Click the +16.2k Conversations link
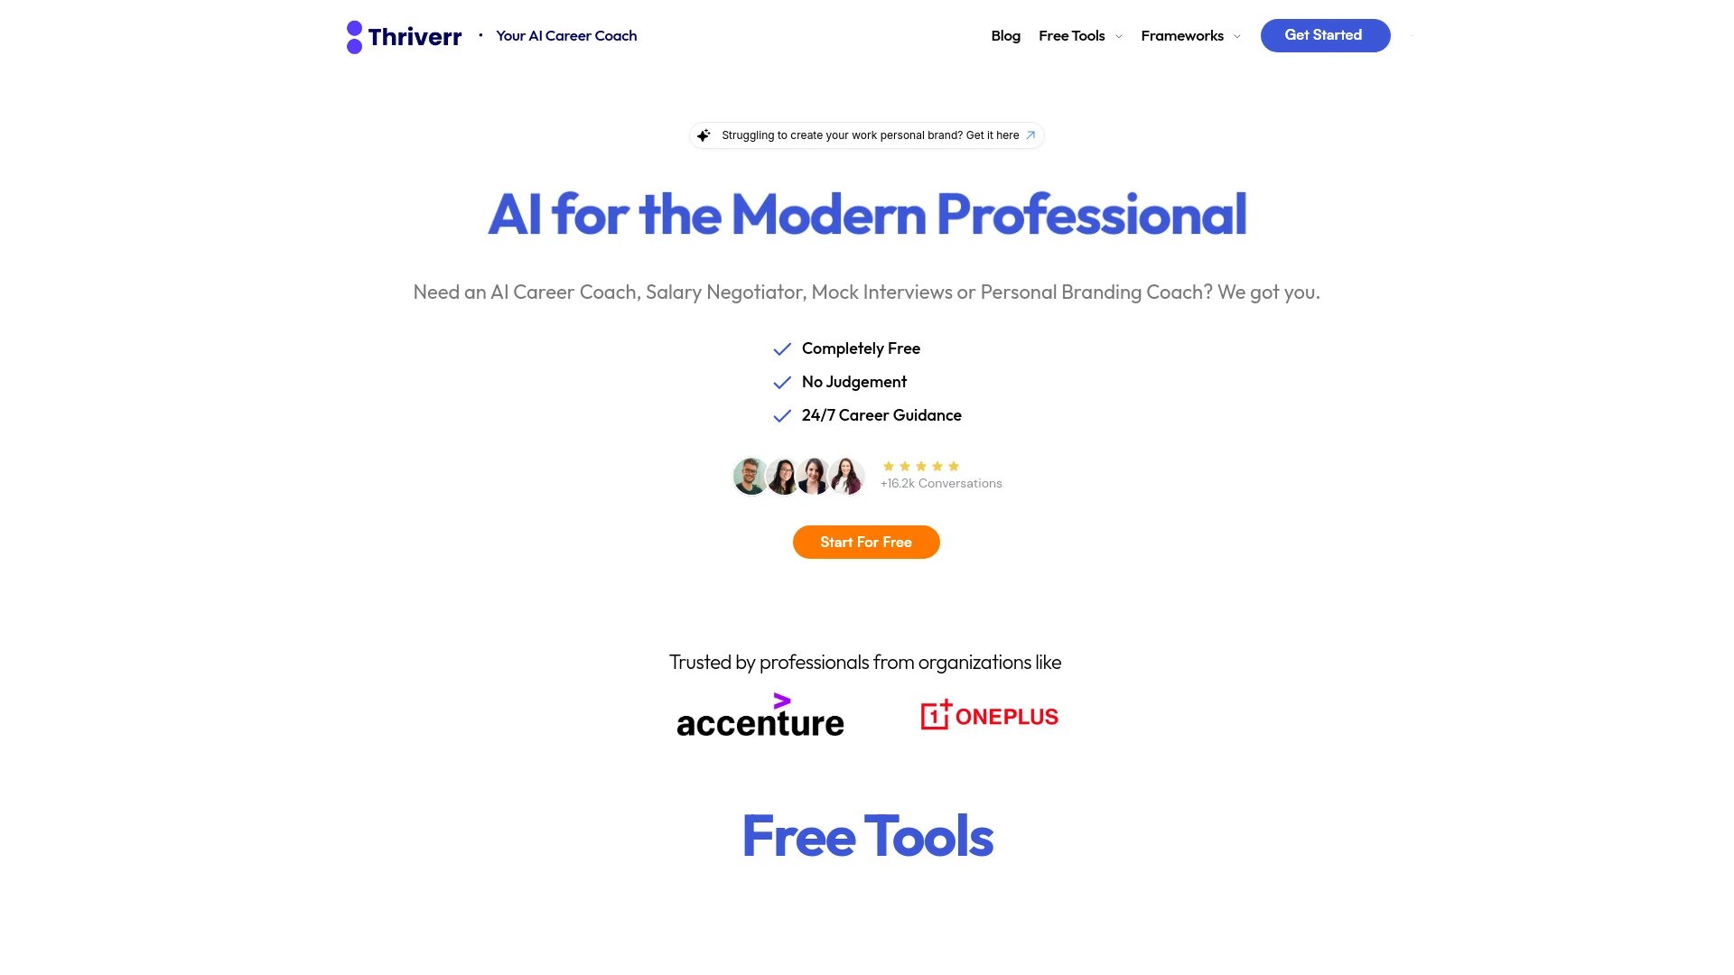The image size is (1734, 975). (x=941, y=482)
